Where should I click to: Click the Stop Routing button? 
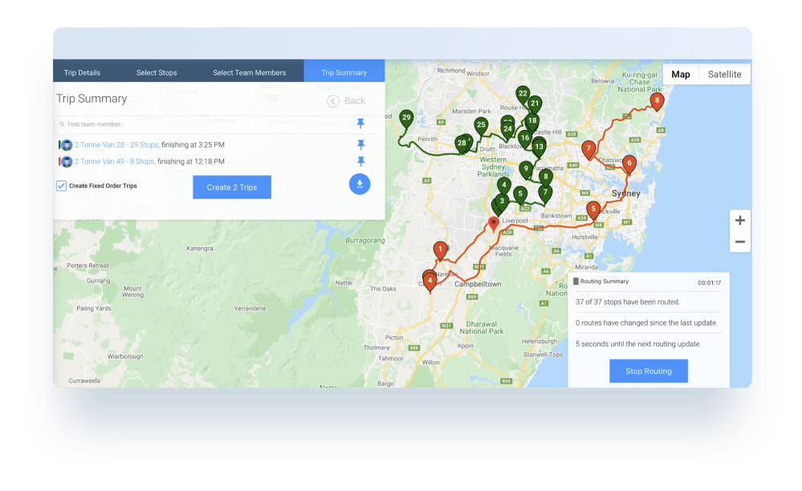(648, 371)
